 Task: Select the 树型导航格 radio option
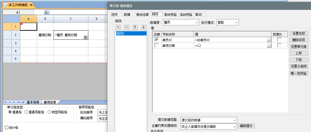pos(49,112)
